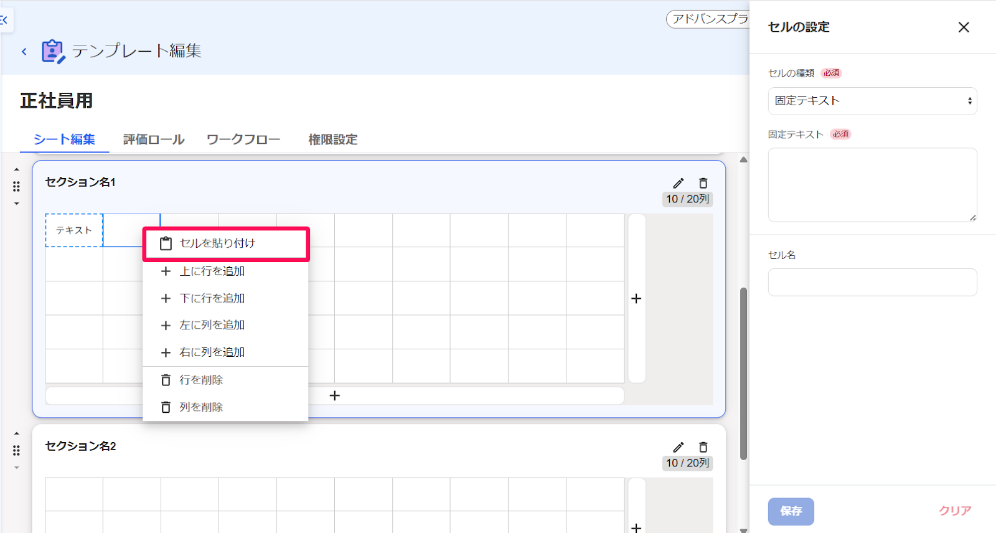
Task: Open the 評価ロール tab
Action: point(154,139)
